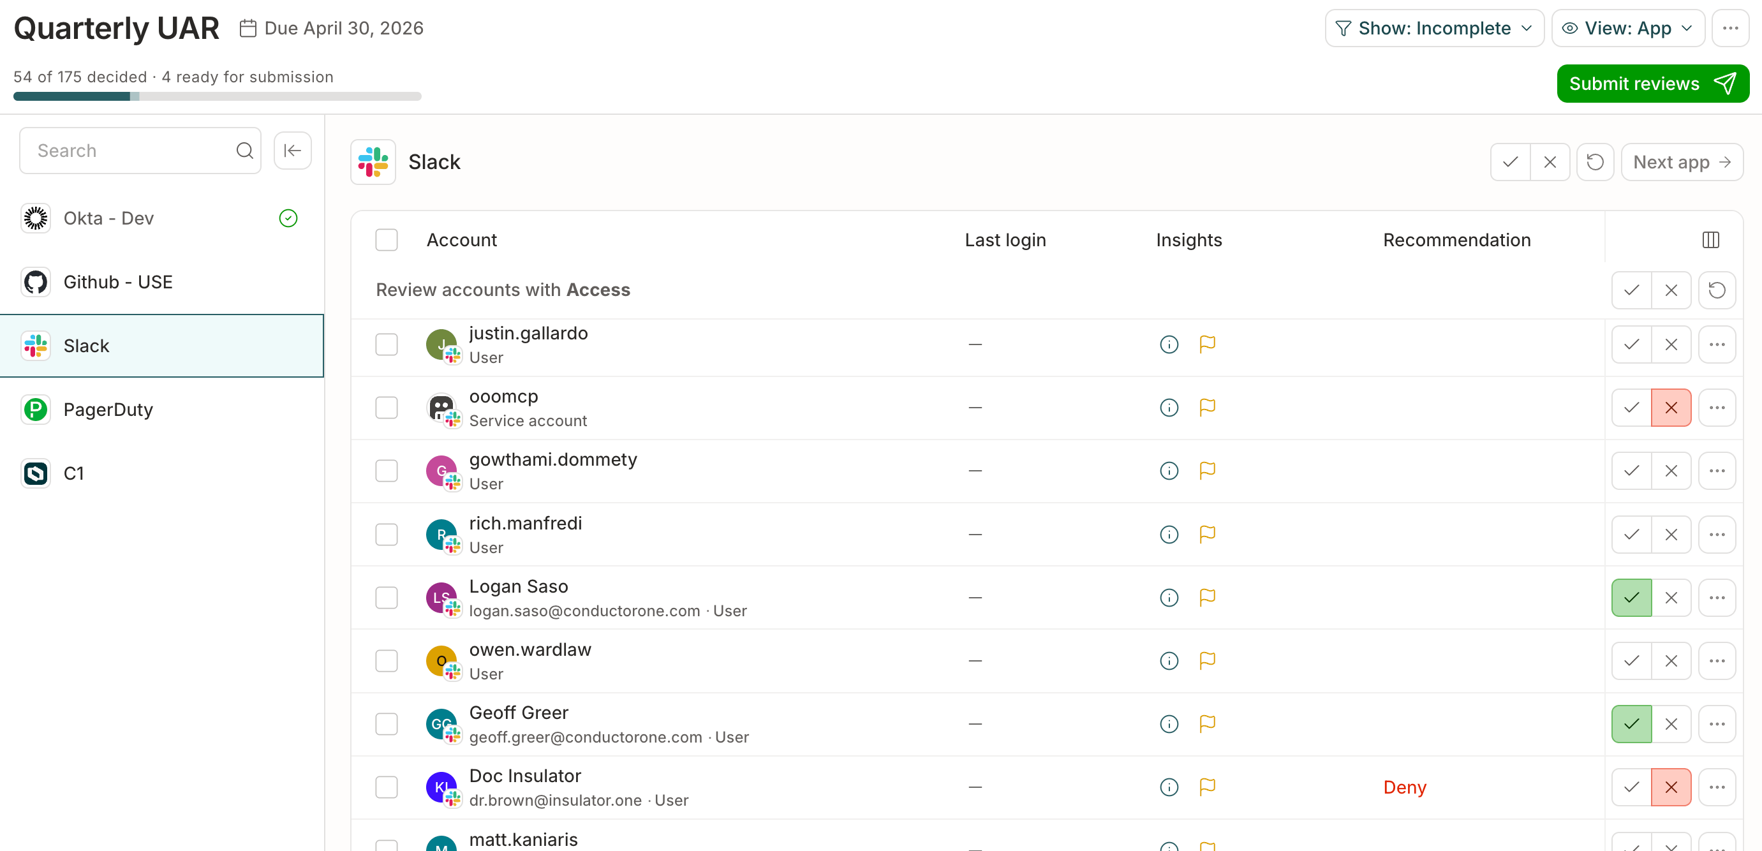1762x851 pixels.
Task: Collapse the app sidebar panel
Action: (x=293, y=151)
